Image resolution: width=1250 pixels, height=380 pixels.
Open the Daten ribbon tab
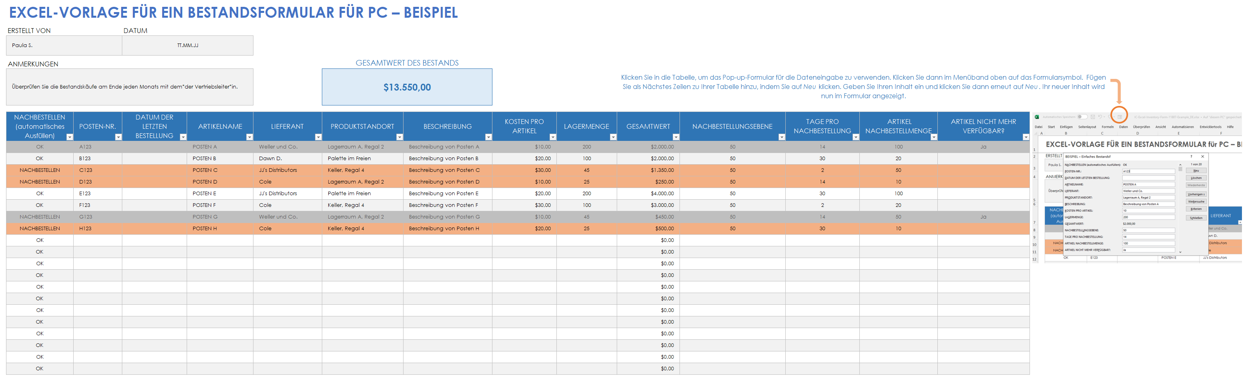[1123, 127]
